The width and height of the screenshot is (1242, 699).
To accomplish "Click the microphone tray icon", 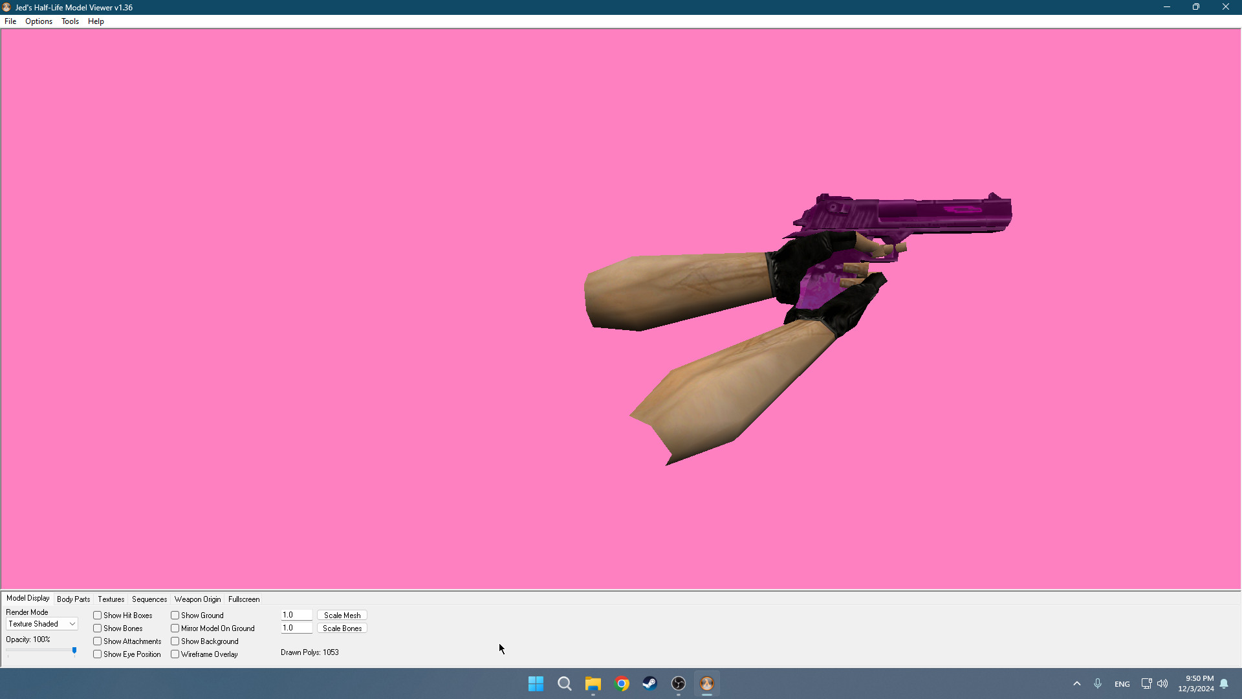I will (x=1098, y=683).
